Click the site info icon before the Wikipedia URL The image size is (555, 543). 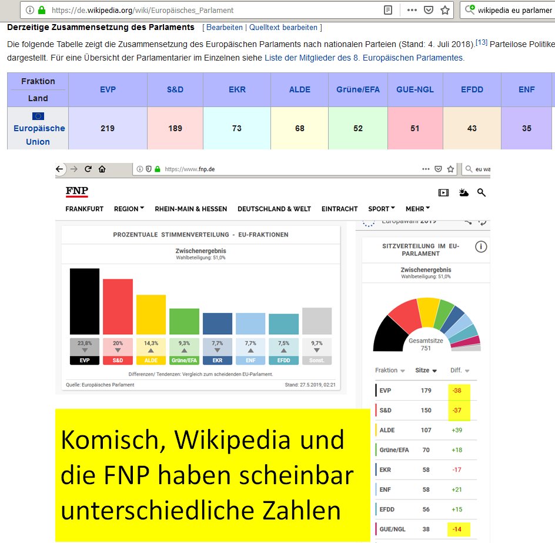[30, 10]
